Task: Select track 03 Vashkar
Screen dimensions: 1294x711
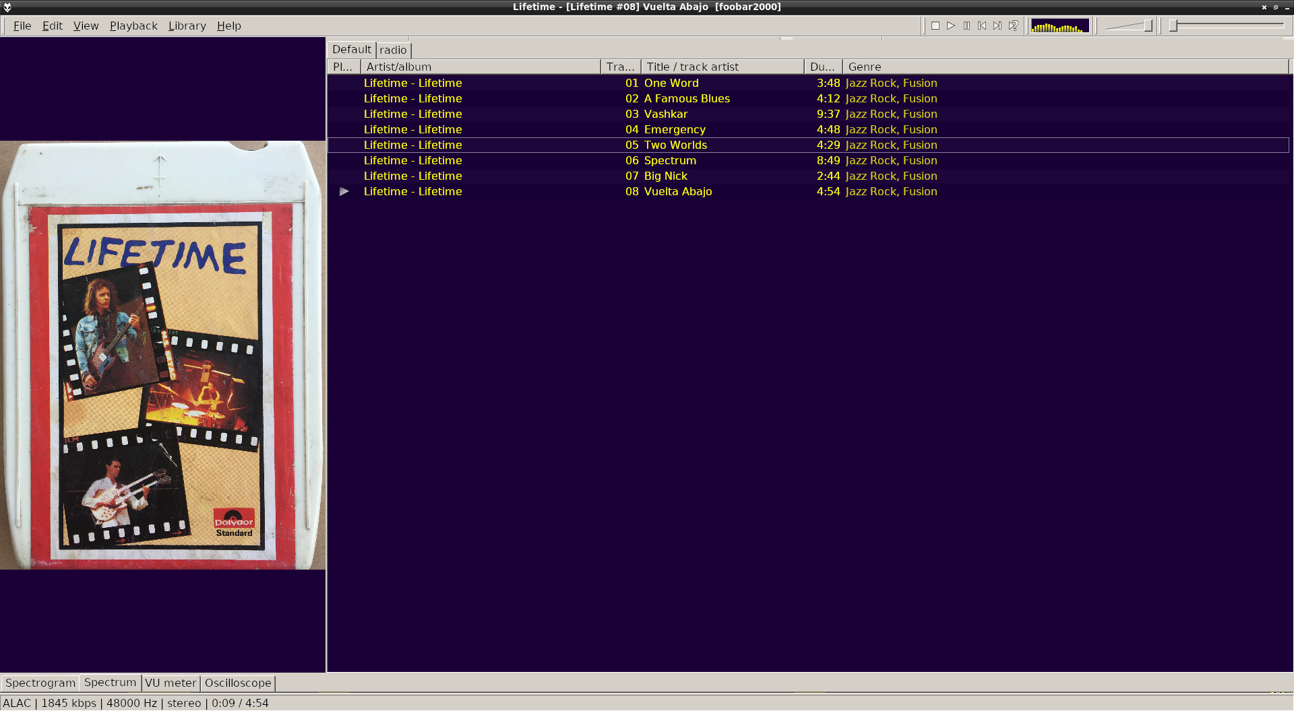Action: point(808,114)
